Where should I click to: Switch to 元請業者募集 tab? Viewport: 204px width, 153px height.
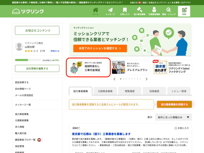(105, 91)
